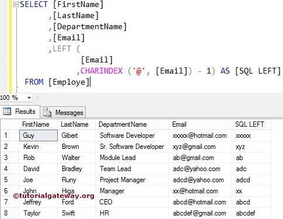Place cursor on [Employe] table name
Screen dimensions: 283x219
69,82
